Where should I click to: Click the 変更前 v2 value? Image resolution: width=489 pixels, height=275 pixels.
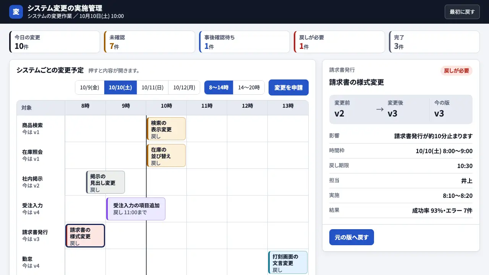pos(339,113)
